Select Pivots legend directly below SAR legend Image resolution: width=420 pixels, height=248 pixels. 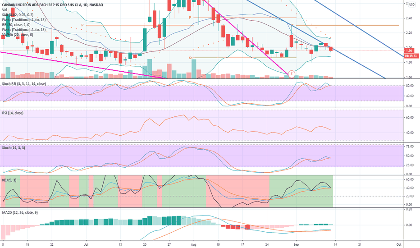pos(23,20)
